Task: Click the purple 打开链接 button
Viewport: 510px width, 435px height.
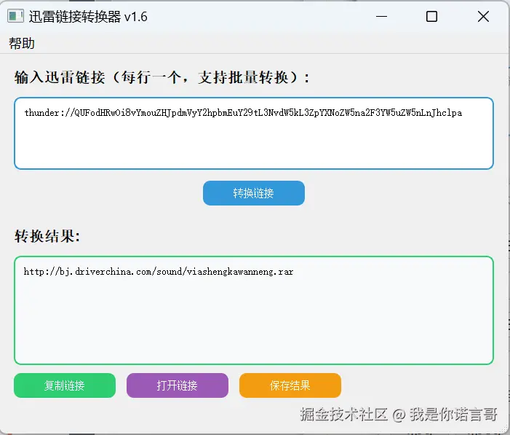Action: tap(178, 385)
